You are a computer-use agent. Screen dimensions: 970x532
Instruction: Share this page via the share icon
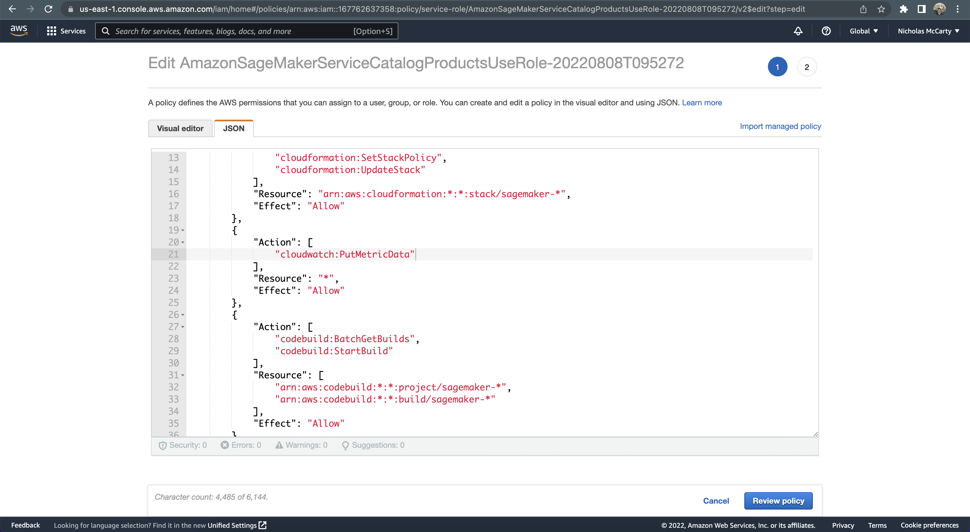pos(863,9)
